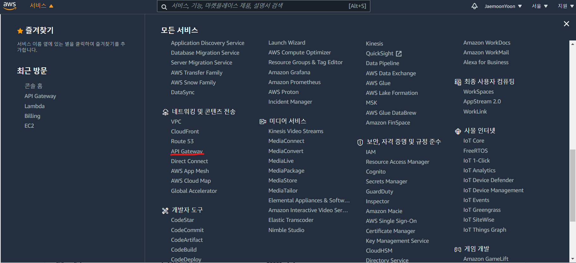
Task: Open 콘솔 홈 from recent visits
Action: pyautogui.click(x=33, y=86)
